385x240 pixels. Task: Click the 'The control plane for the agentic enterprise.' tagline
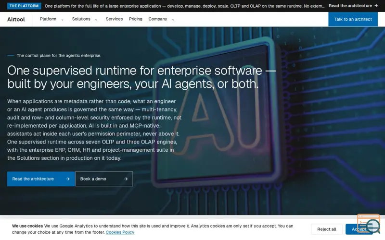[x=59, y=56]
